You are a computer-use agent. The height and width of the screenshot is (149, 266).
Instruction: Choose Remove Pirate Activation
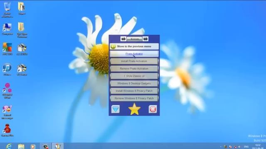tap(134, 69)
